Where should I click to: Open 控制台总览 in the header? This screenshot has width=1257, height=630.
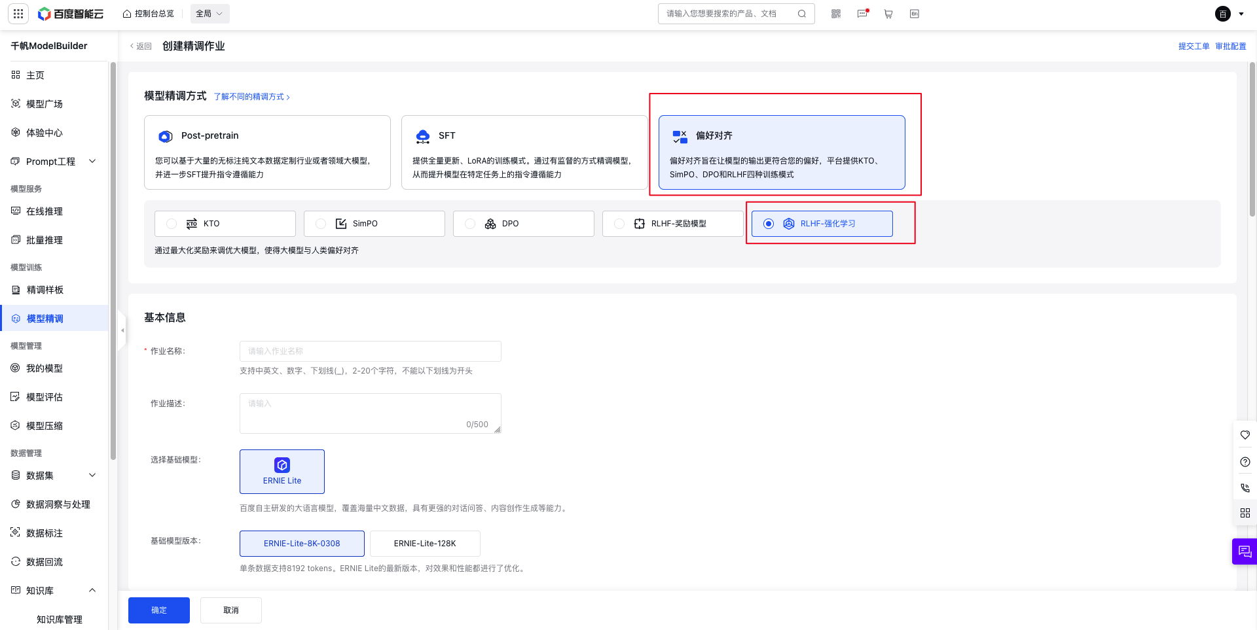[x=149, y=14]
